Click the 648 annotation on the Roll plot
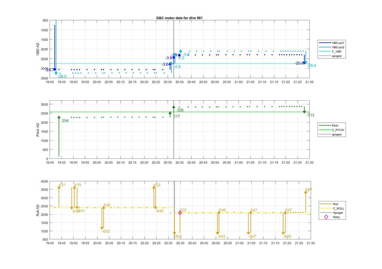This screenshot has width=382, height=269. [222, 210]
